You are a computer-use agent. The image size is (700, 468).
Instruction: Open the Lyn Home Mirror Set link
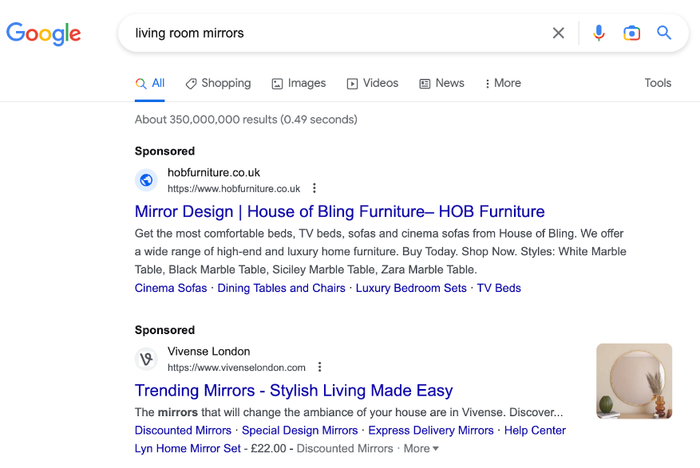point(188,448)
